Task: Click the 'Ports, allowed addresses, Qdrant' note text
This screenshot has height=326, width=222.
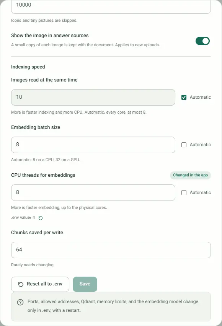Action: [x=113, y=306]
